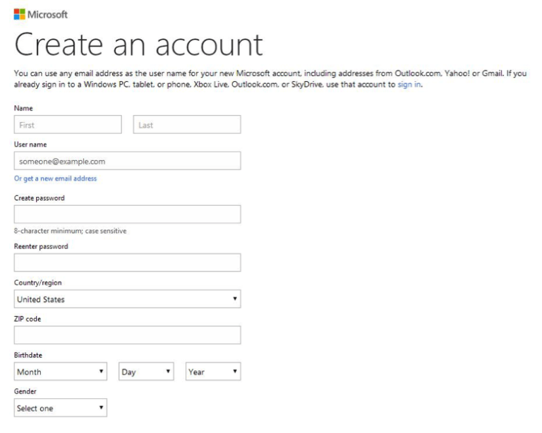Click the 'Gender' label
This screenshot has width=542, height=433.
(25, 391)
